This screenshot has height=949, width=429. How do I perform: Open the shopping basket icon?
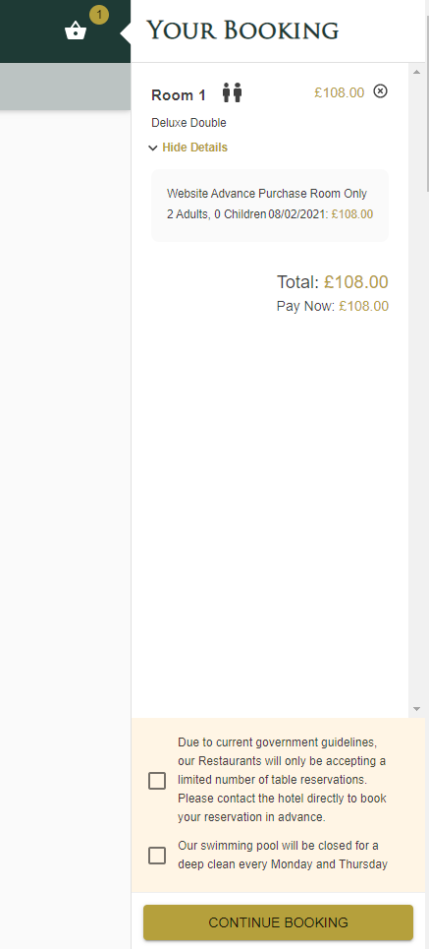(x=76, y=30)
